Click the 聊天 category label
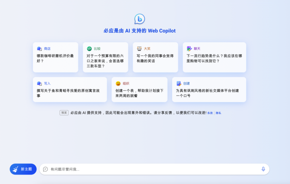290x184 pixels. click(x=197, y=49)
